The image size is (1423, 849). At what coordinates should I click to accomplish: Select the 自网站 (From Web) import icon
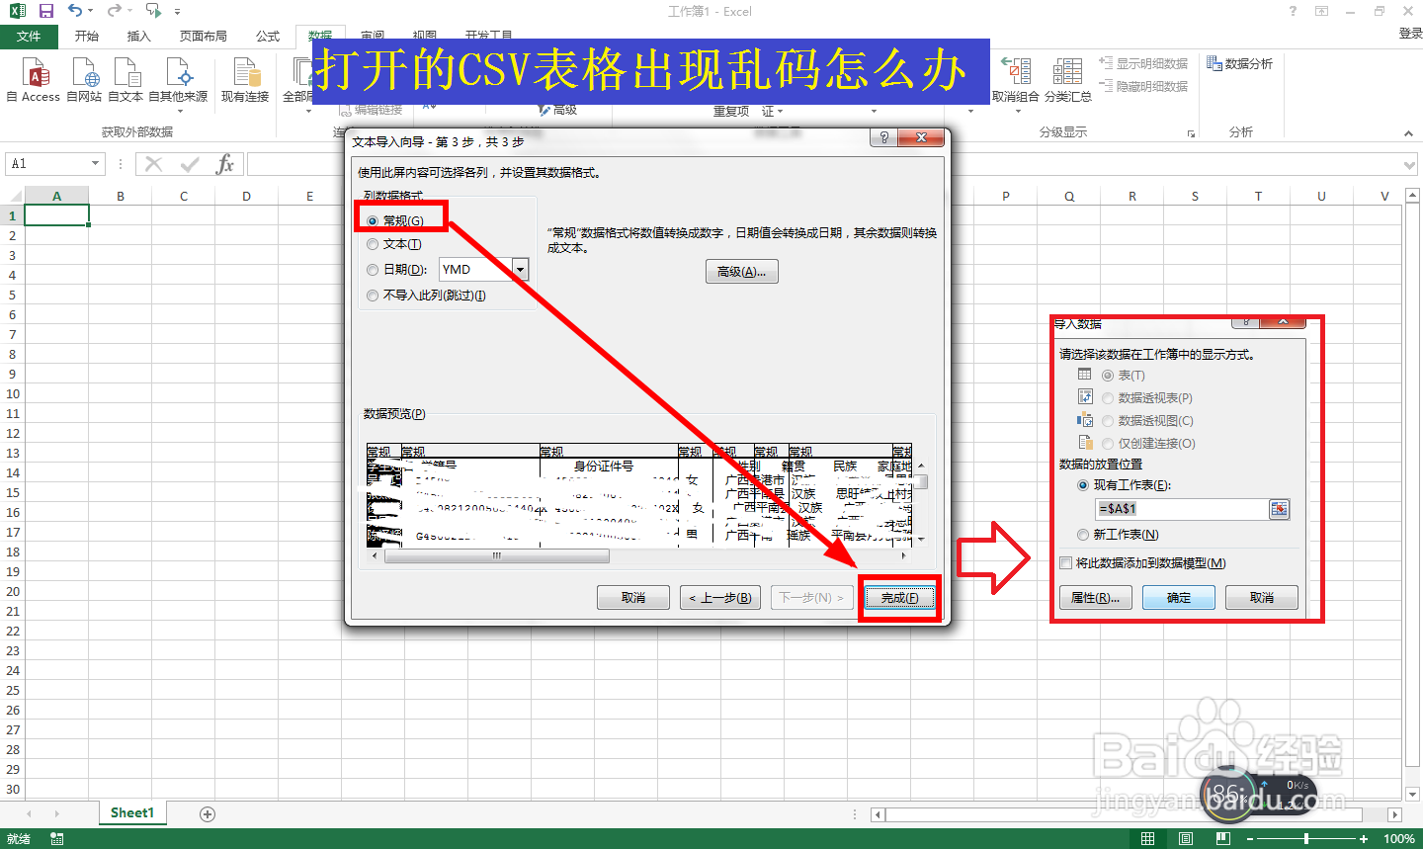point(84,79)
